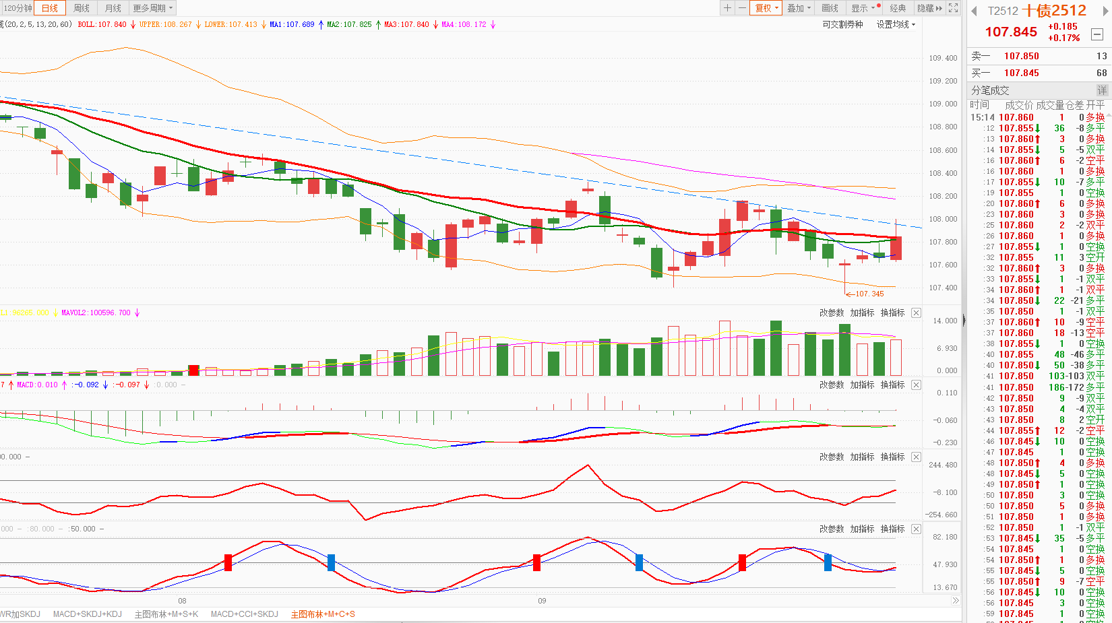Click MACD:0.010 indicator value label
The width and height of the screenshot is (1112, 623).
pos(37,385)
